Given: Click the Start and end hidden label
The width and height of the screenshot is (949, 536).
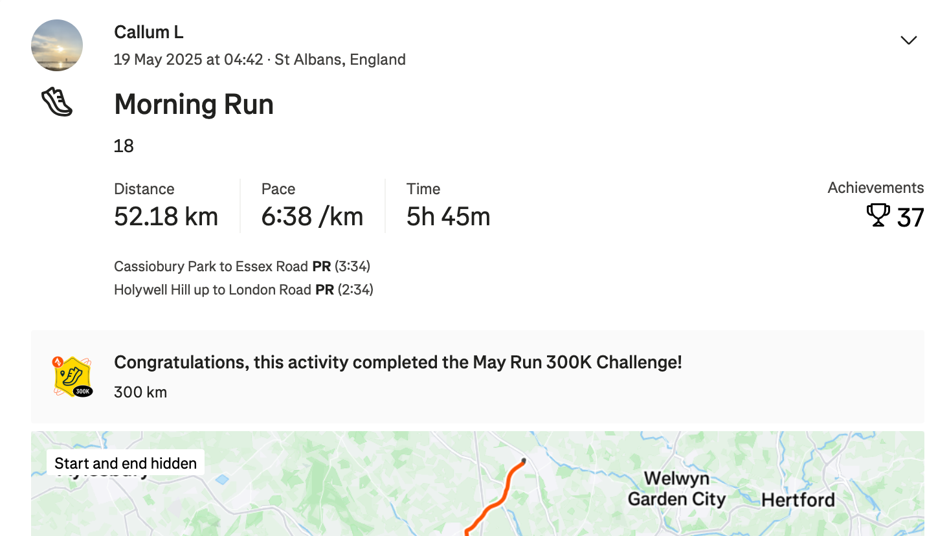Looking at the screenshot, I should point(126,463).
